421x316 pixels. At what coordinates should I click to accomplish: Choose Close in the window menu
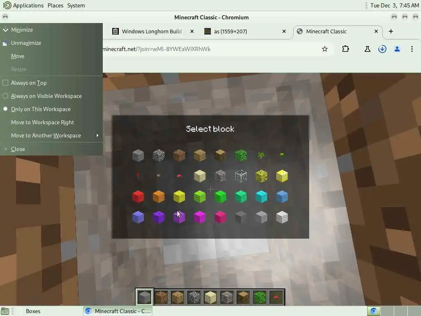(51, 149)
